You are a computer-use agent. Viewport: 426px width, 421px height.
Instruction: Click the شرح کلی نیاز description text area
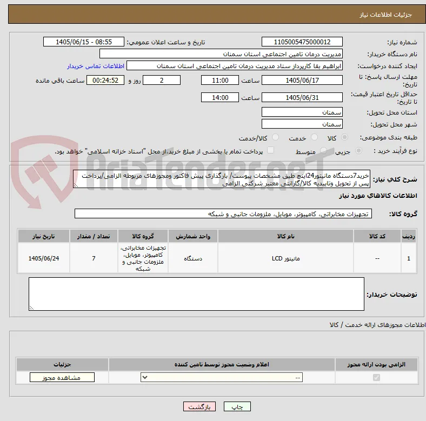point(222,179)
